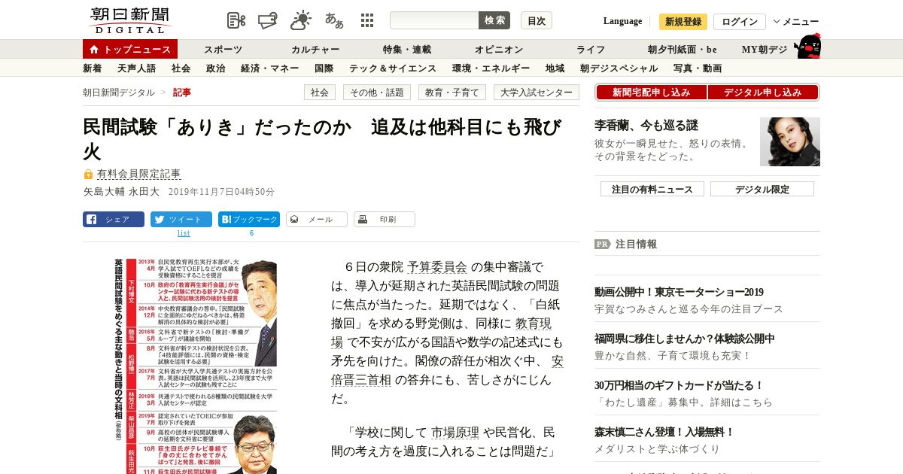Image resolution: width=903 pixels, height=474 pixels.
Task: Click the その他・話題 topic tag
Action: coord(377,93)
